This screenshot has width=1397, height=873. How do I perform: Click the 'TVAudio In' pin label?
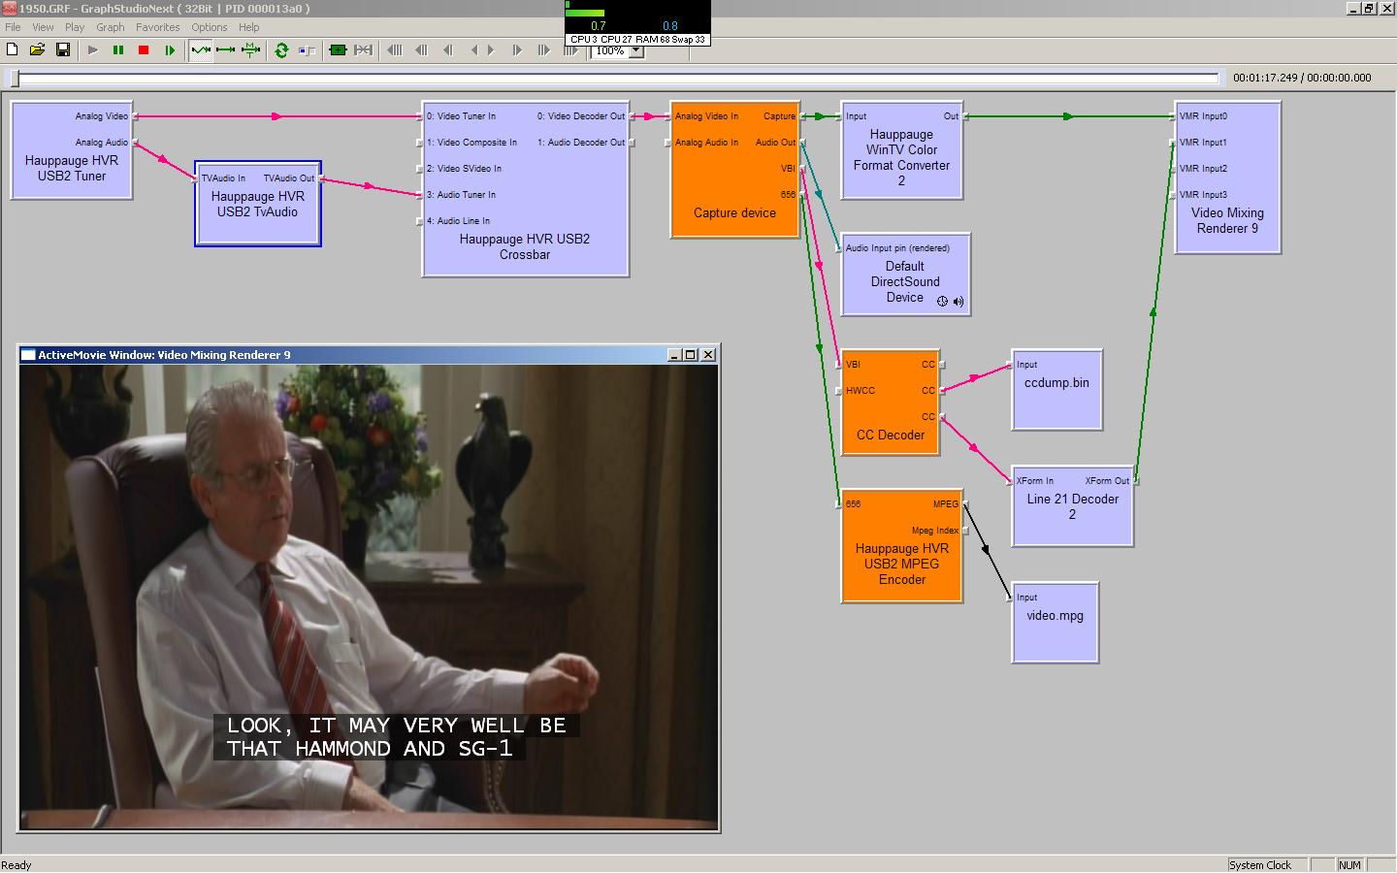(223, 178)
